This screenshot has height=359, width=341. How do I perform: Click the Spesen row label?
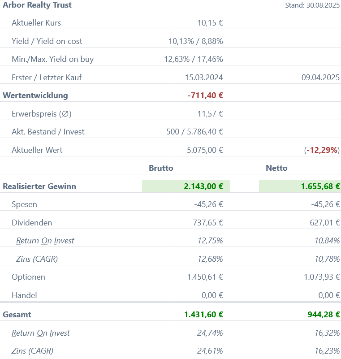point(24,204)
